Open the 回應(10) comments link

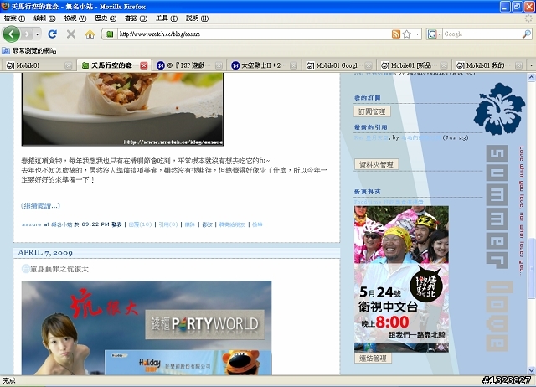(x=140, y=224)
